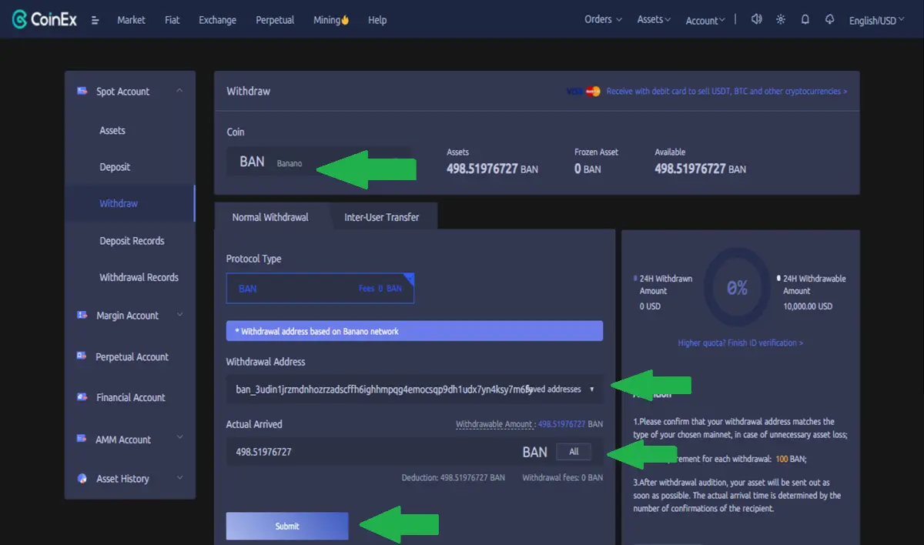This screenshot has height=545, width=924.
Task: Open the saved addresses dropdown
Action: click(561, 390)
